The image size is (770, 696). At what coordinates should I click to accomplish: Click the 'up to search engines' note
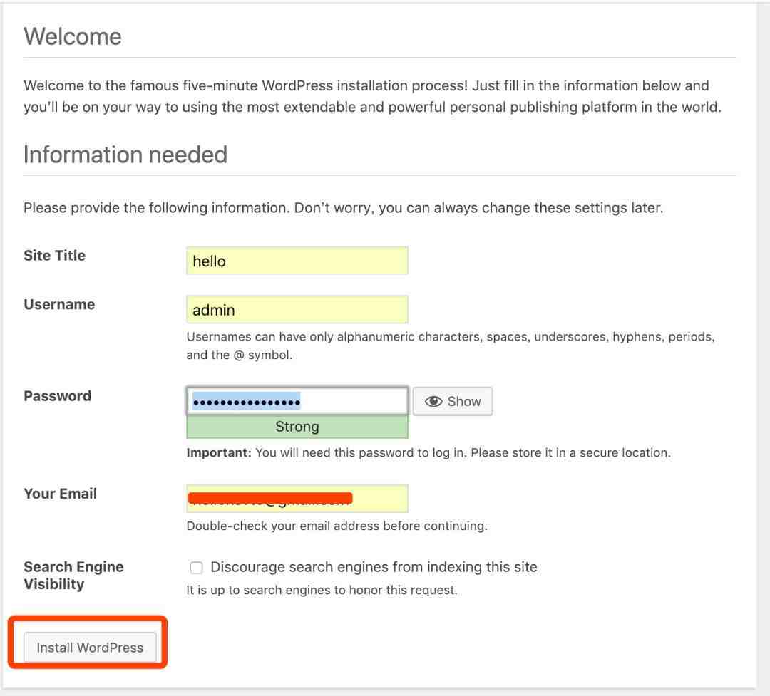[x=322, y=590]
